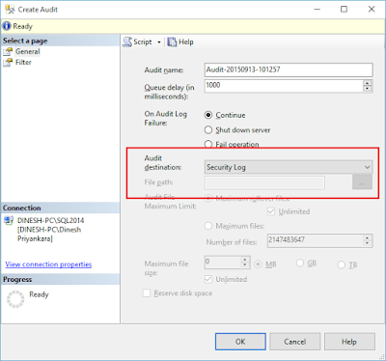The height and width of the screenshot is (361, 386).
Task: Open the Audit destination dropdown
Action: coord(289,167)
